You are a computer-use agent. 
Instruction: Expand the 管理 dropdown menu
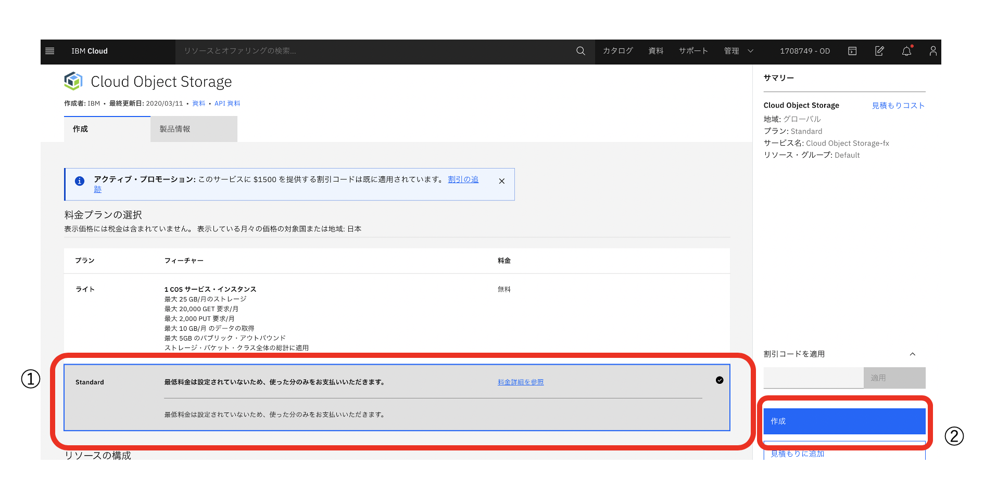739,51
